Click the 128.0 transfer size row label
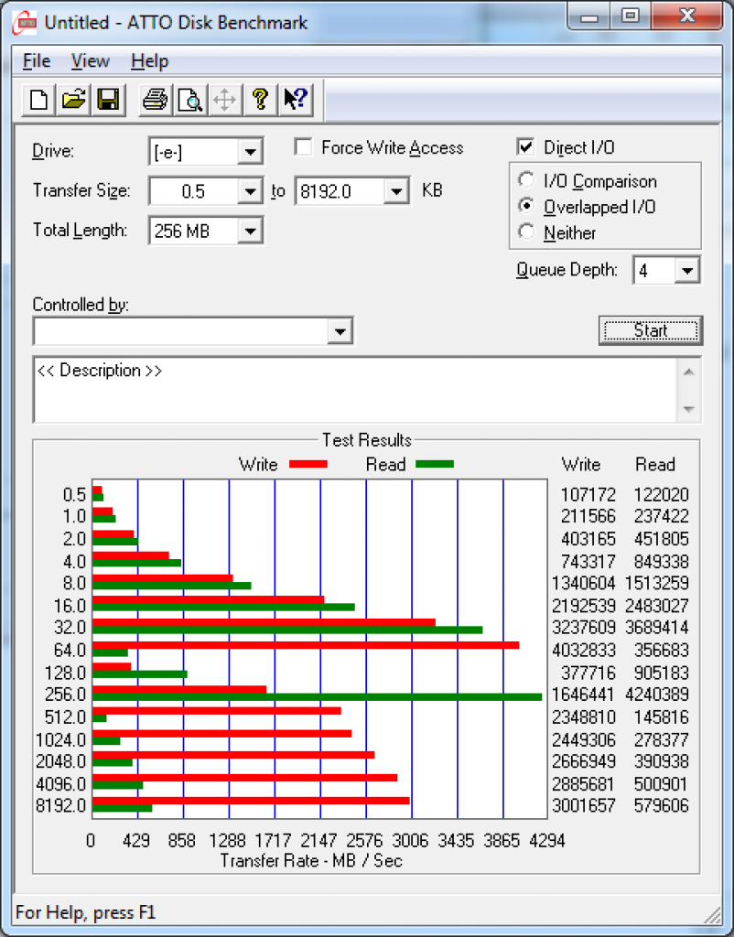This screenshot has height=937, width=734. click(x=66, y=673)
